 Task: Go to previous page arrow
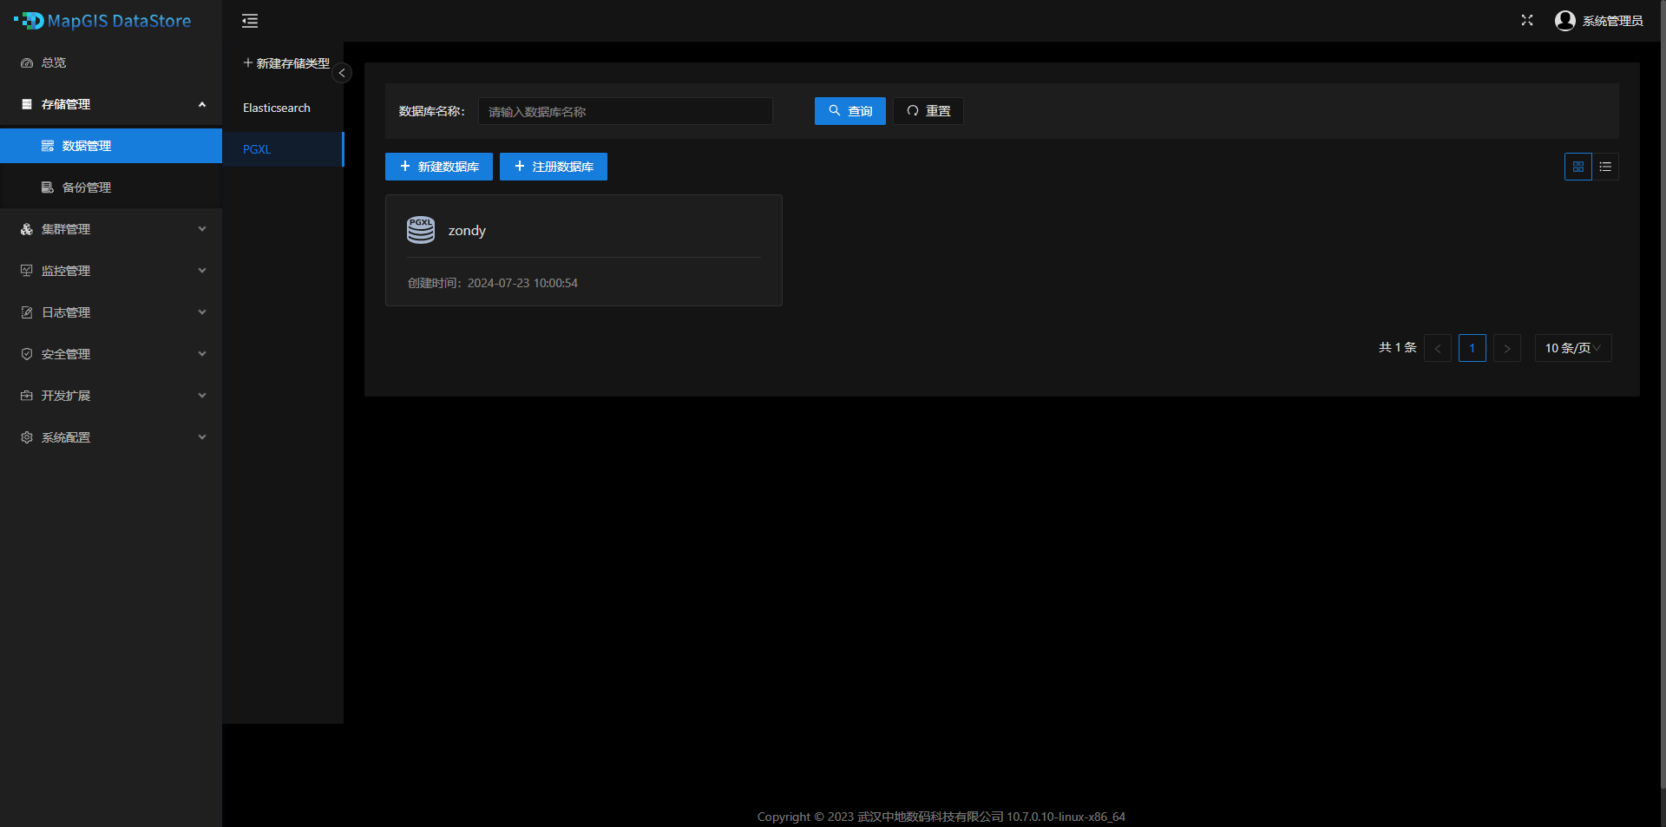[1438, 348]
